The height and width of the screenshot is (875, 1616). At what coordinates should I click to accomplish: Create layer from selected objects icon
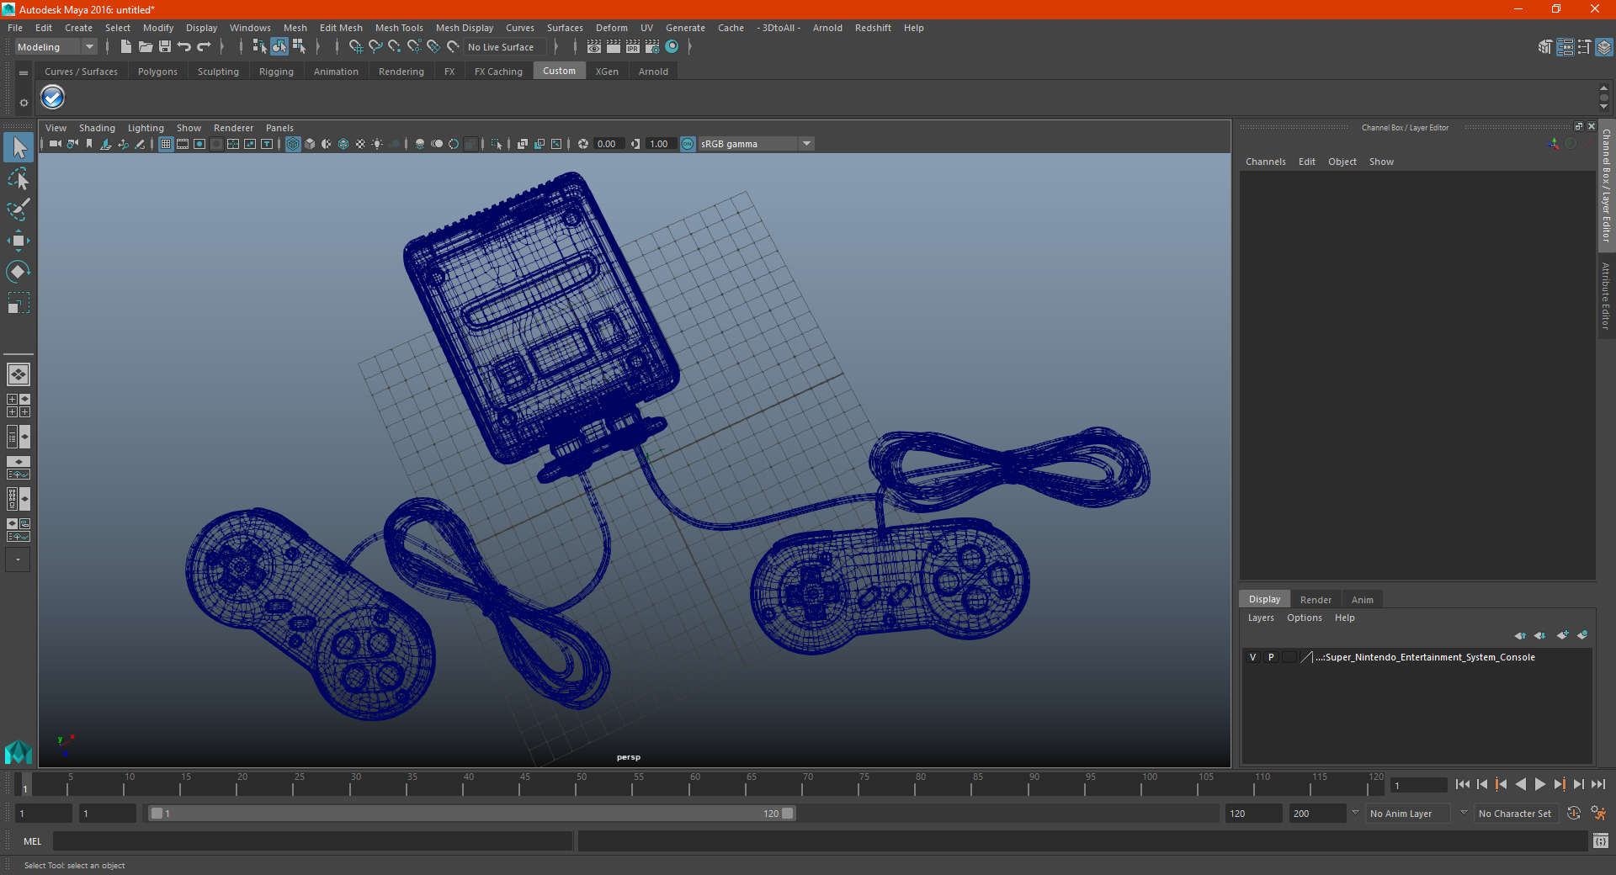1582,635
